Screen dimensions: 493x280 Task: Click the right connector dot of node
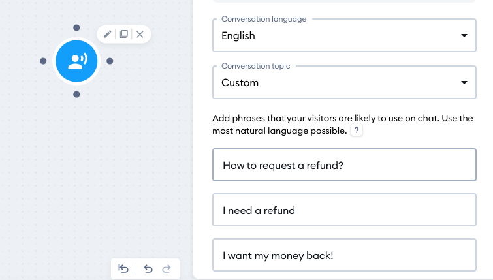click(110, 61)
